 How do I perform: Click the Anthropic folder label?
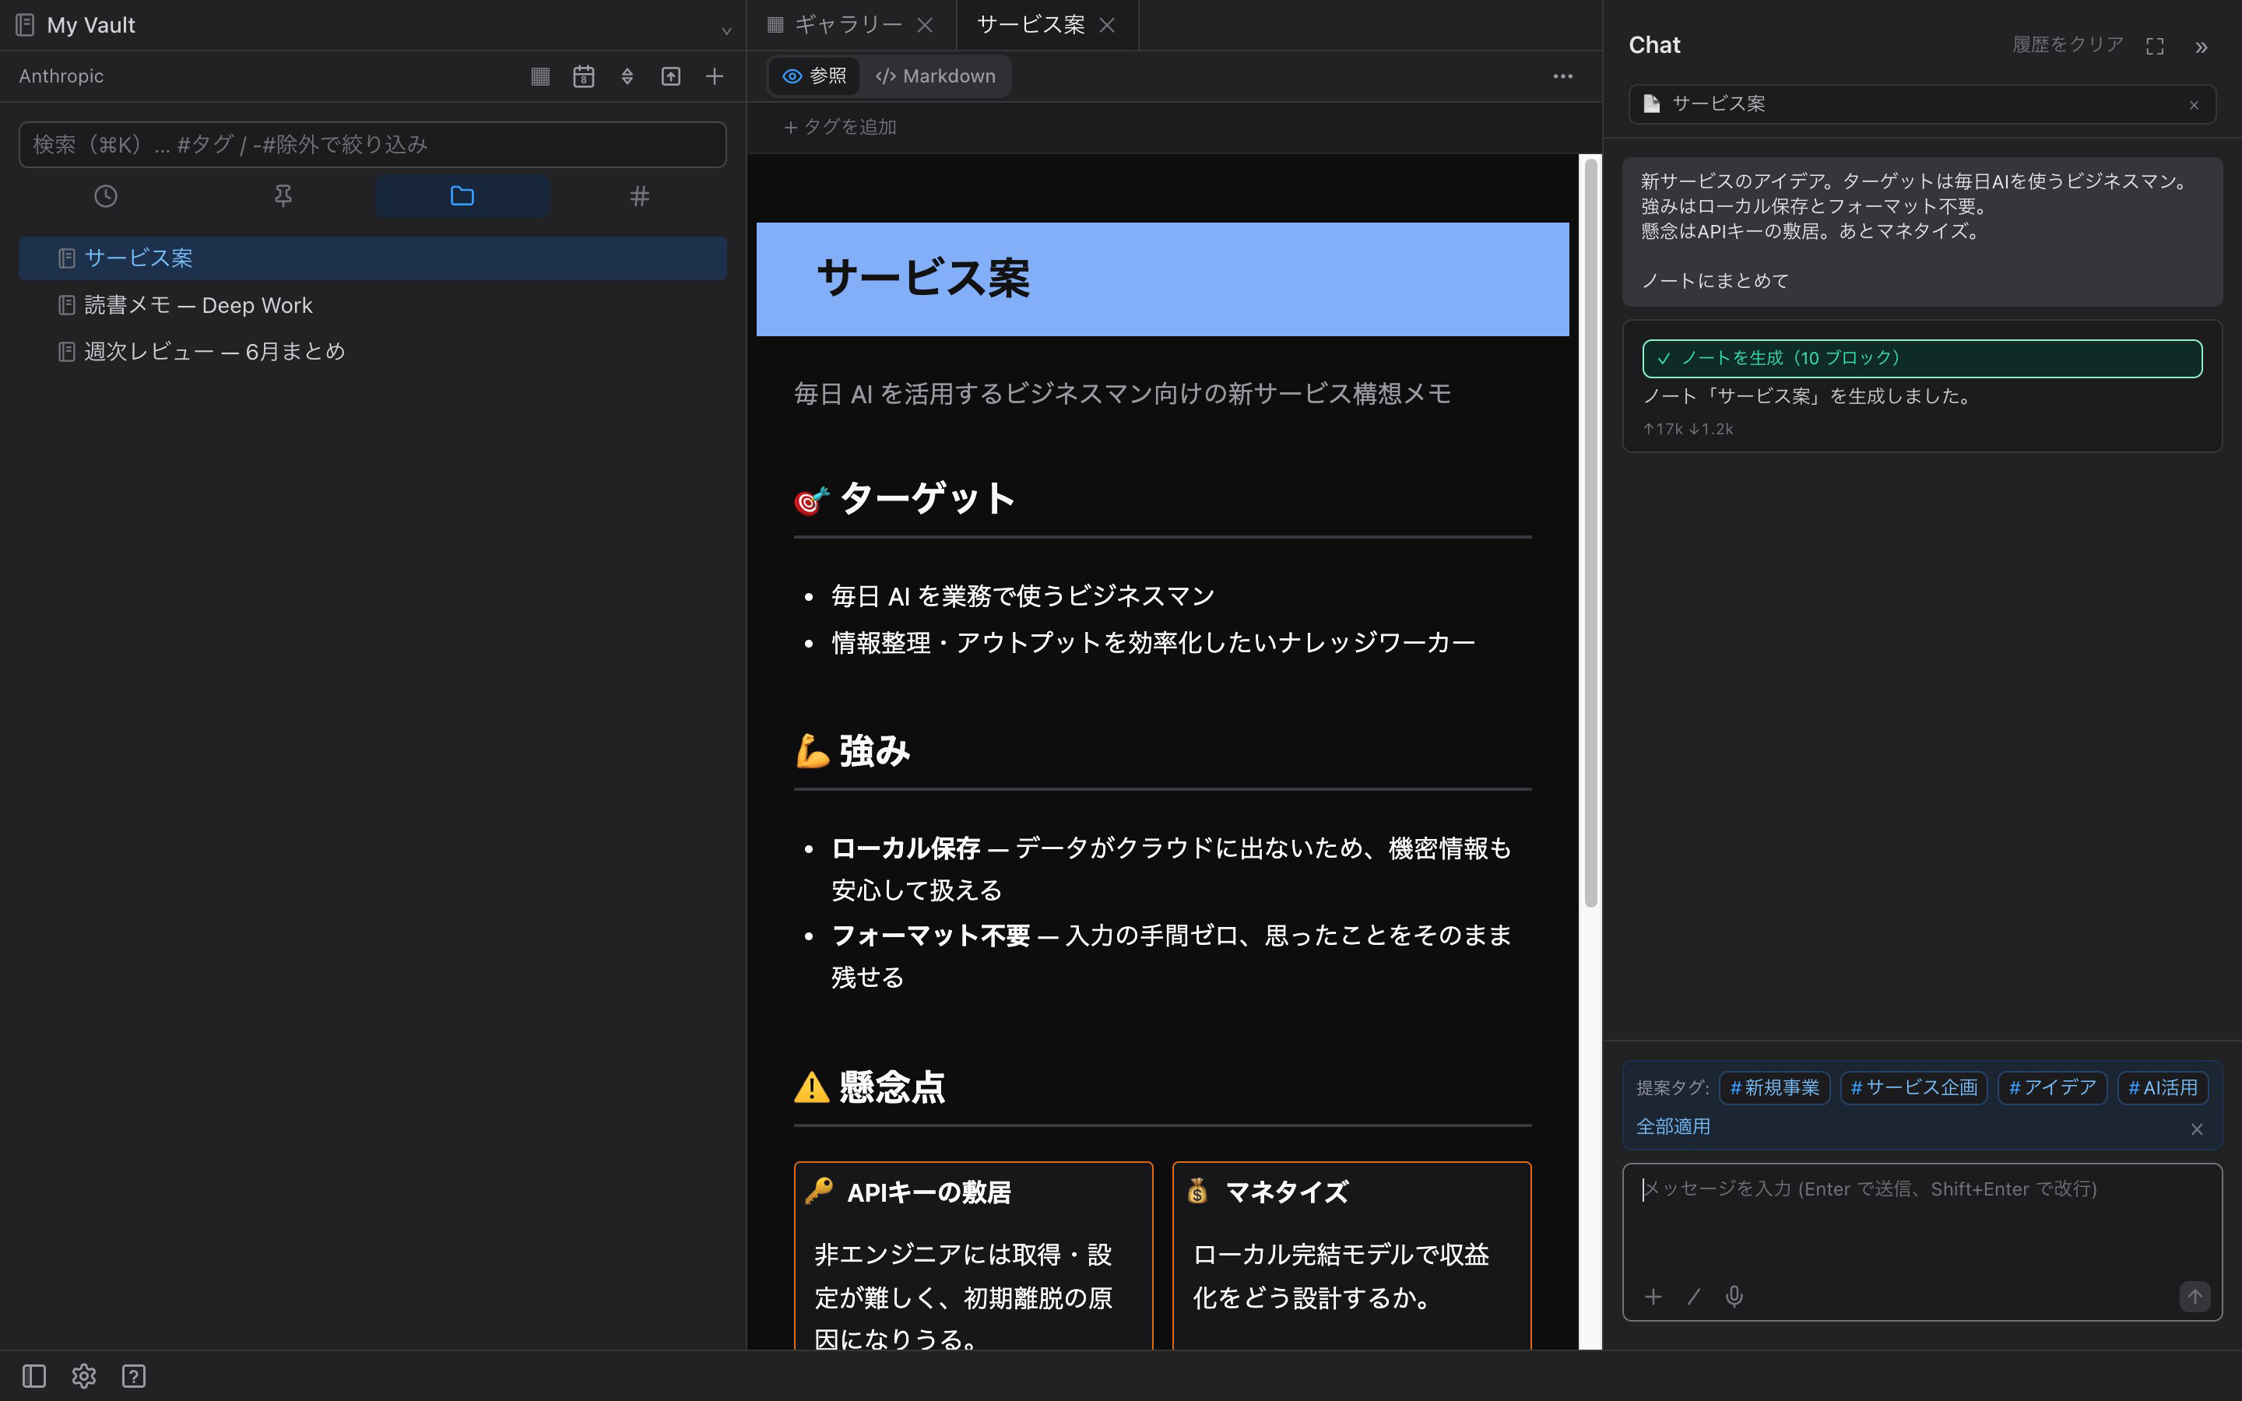(x=61, y=76)
